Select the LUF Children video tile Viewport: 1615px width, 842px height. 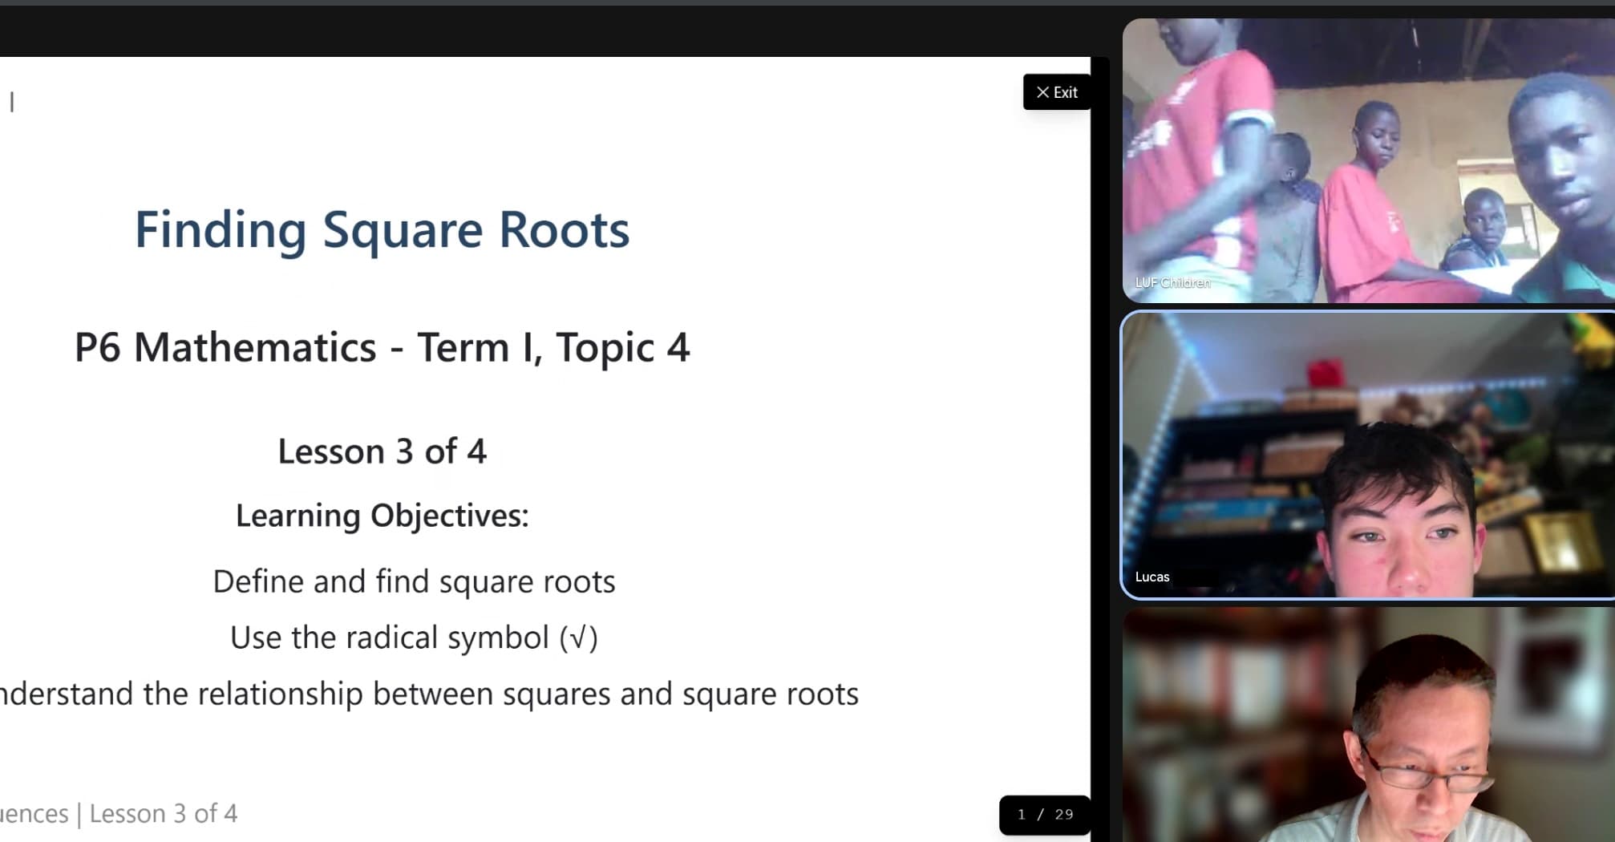tap(1368, 160)
